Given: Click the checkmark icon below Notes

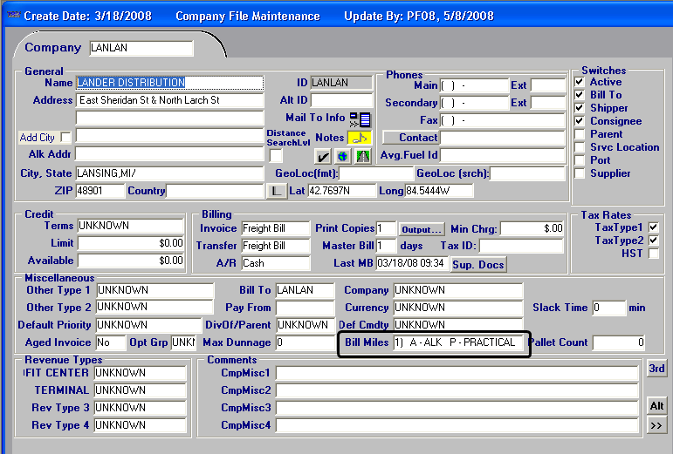Looking at the screenshot, I should point(322,156).
